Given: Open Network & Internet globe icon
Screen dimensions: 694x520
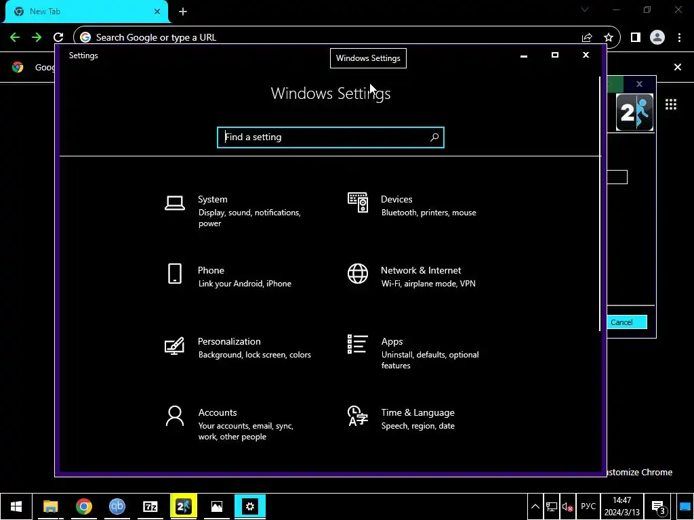Looking at the screenshot, I should click(x=358, y=274).
